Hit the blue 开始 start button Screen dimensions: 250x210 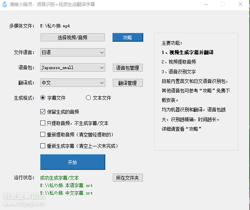[x=73, y=162]
